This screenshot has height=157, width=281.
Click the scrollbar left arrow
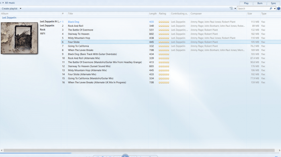click(x=2, y=150)
